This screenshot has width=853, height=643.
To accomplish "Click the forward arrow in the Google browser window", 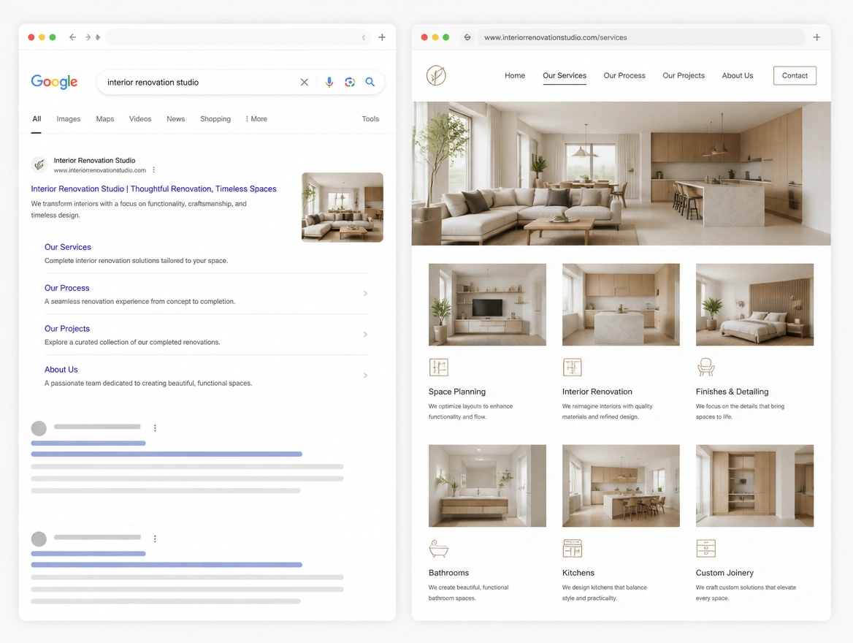I will click(88, 37).
